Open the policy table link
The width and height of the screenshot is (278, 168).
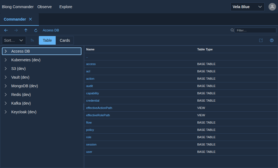click(x=90, y=130)
